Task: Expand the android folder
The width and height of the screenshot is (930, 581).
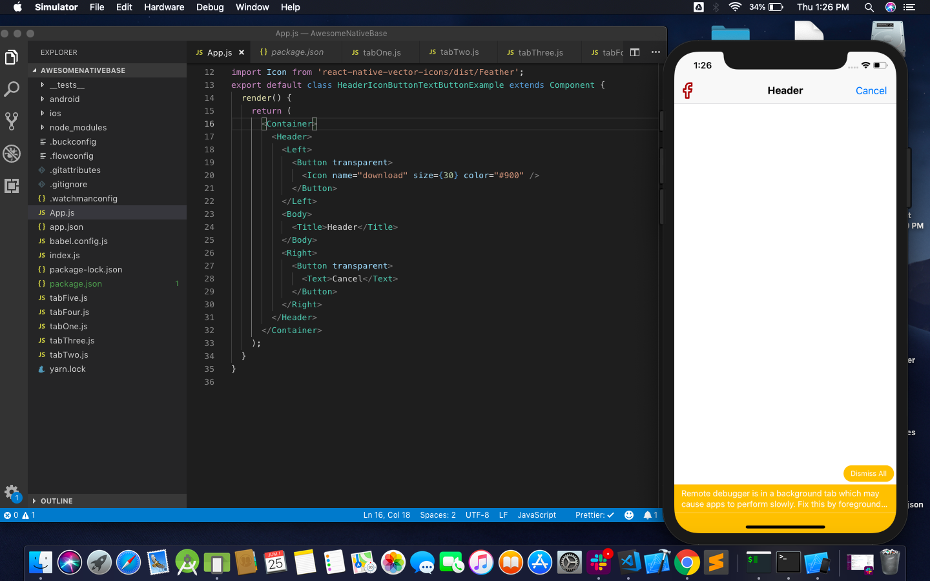Action: click(x=107, y=99)
